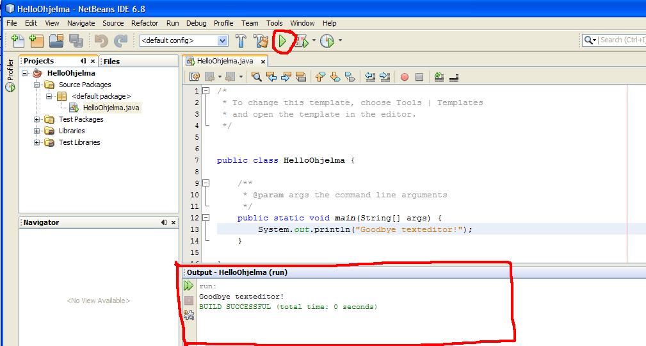Image resolution: width=646 pixels, height=346 pixels.
Task: Click the New Project toolbar icon
Action: (36, 40)
